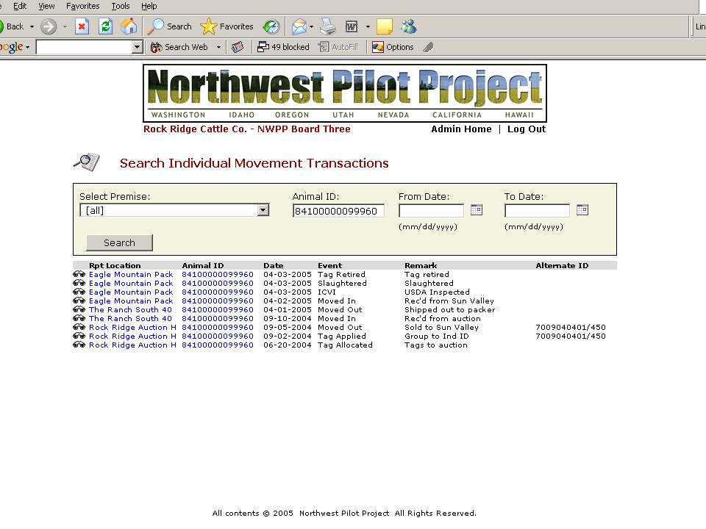Image resolution: width=706 pixels, height=529 pixels.
Task: Print the page using printer icon
Action: [x=328, y=26]
